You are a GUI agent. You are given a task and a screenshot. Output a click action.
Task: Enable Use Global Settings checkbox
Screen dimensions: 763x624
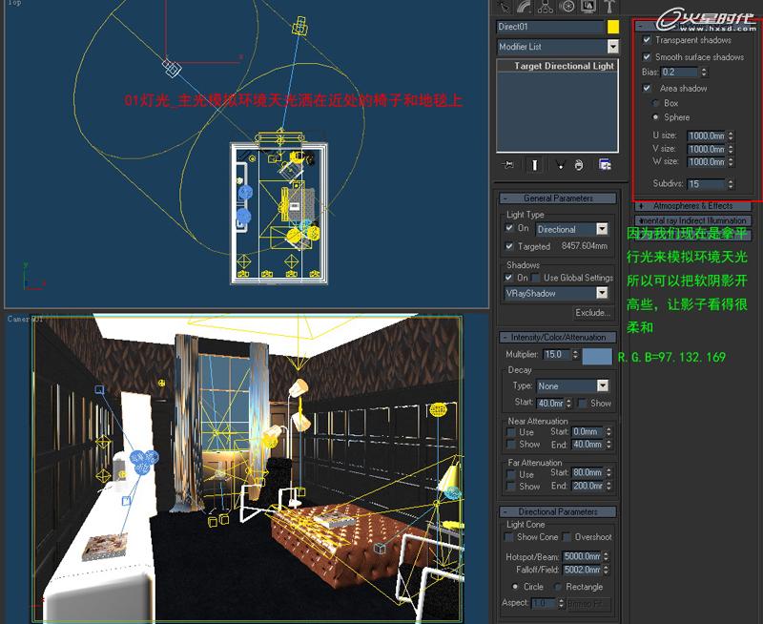(536, 278)
